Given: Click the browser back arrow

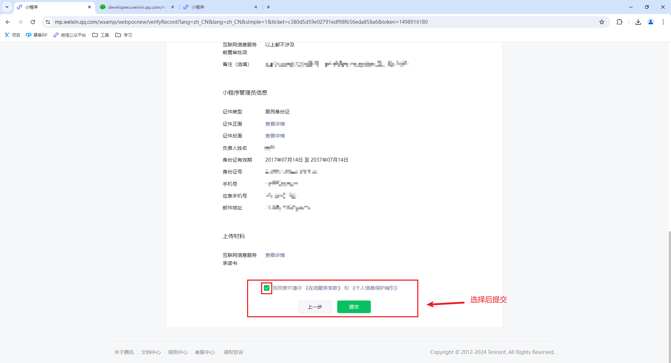Looking at the screenshot, I should point(8,22).
